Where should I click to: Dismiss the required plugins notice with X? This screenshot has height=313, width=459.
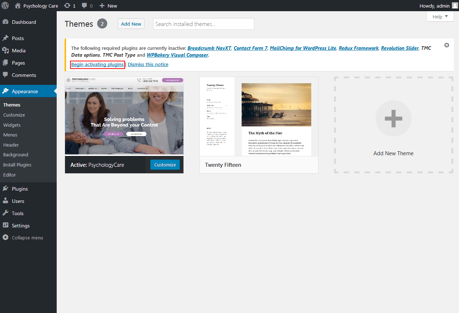(x=447, y=45)
